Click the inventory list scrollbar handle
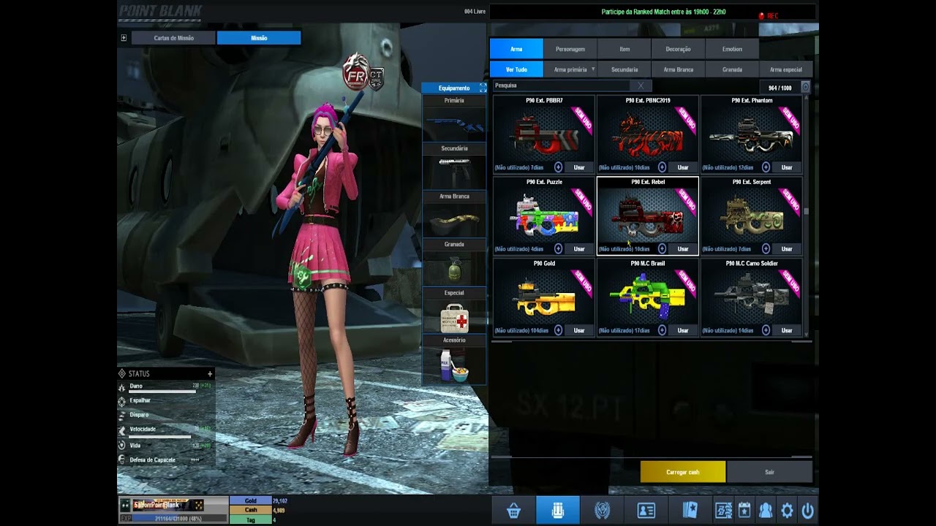This screenshot has height=526, width=936. [x=807, y=212]
